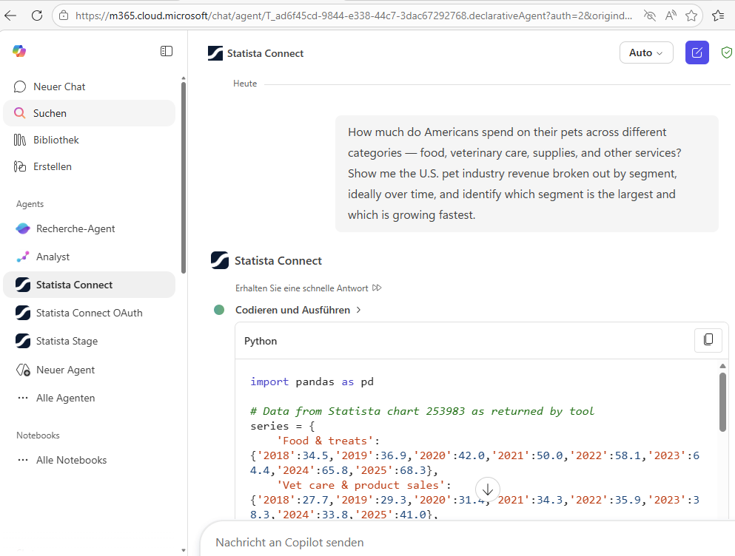Open the Recherche-Agent

89,228
